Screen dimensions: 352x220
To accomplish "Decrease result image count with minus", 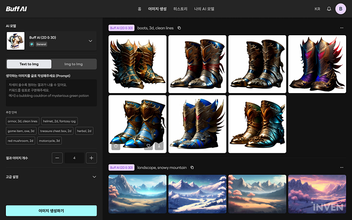I will click(x=57, y=158).
